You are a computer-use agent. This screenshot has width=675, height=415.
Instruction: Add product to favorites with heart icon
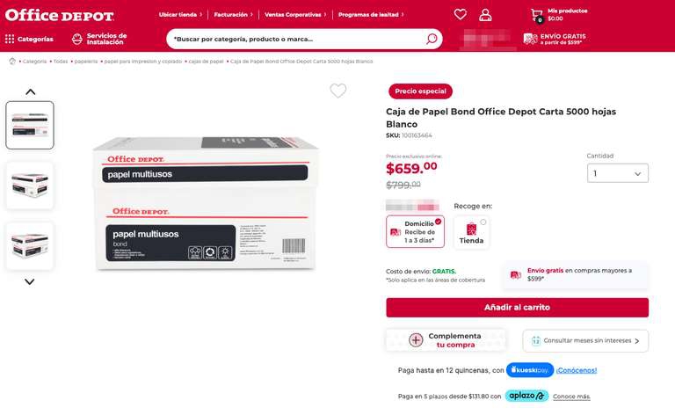(x=337, y=91)
